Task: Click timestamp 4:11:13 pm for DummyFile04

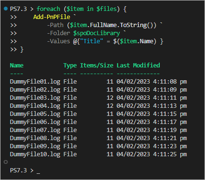Action: coord(170,106)
